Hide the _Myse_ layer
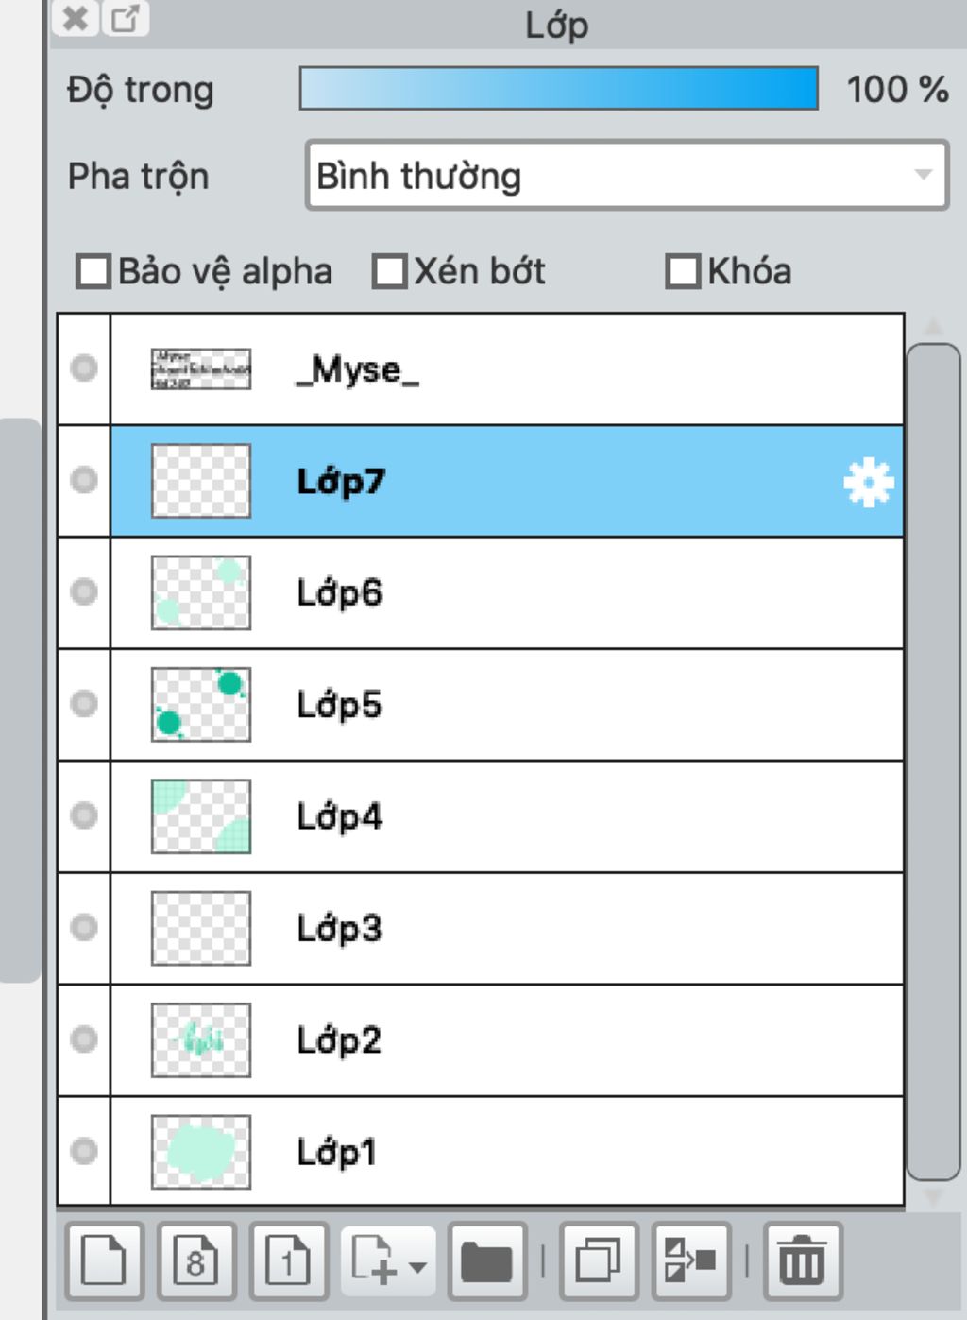The height and width of the screenshot is (1320, 967). (84, 368)
